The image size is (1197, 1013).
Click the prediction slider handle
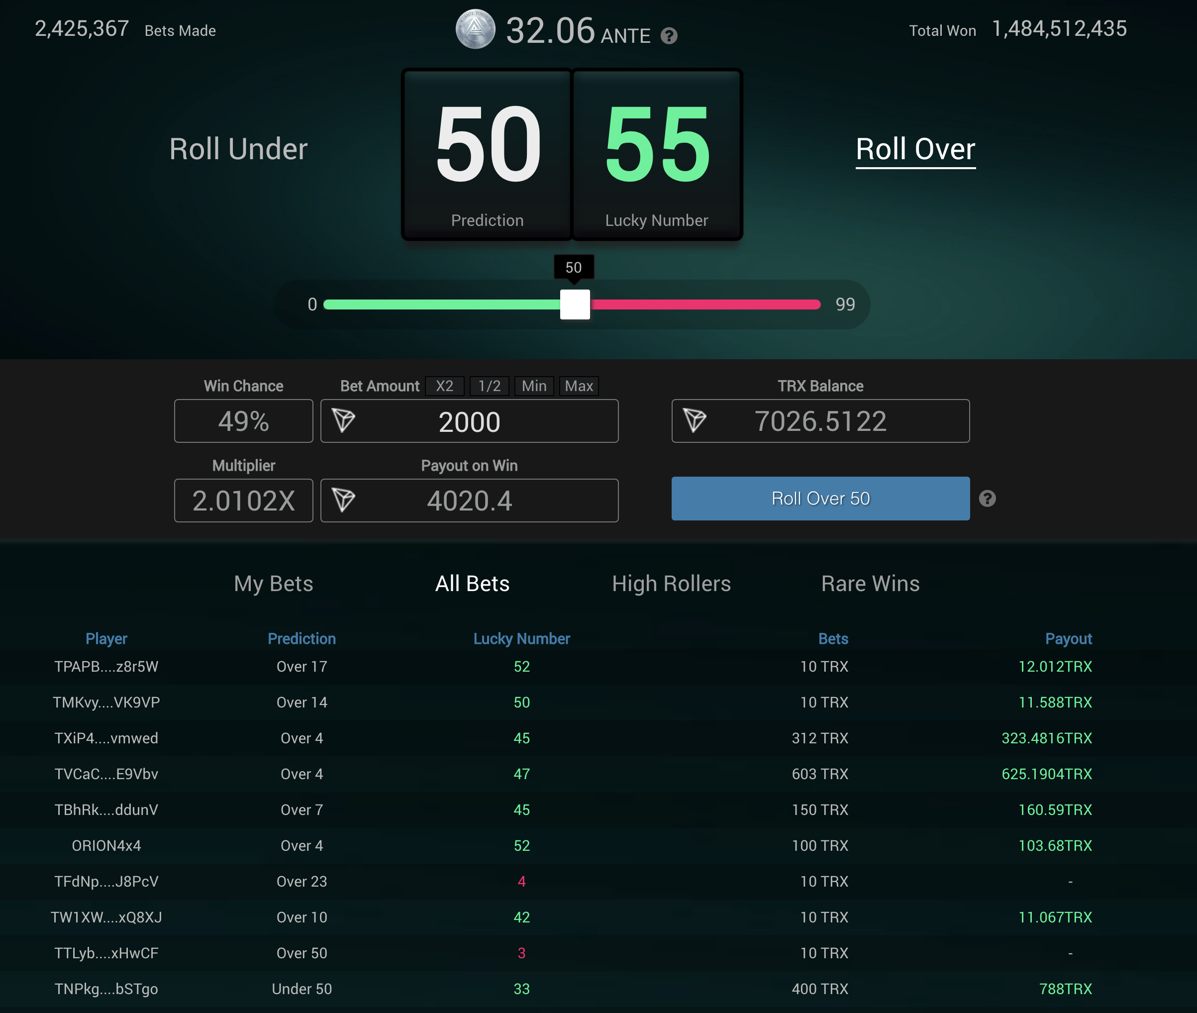[575, 304]
